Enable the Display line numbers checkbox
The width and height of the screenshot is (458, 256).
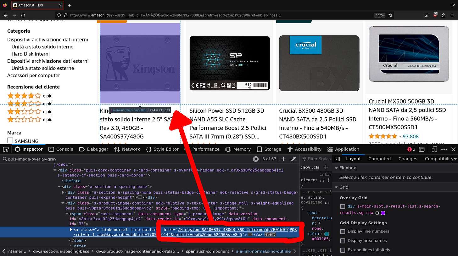pyautogui.click(x=343, y=231)
